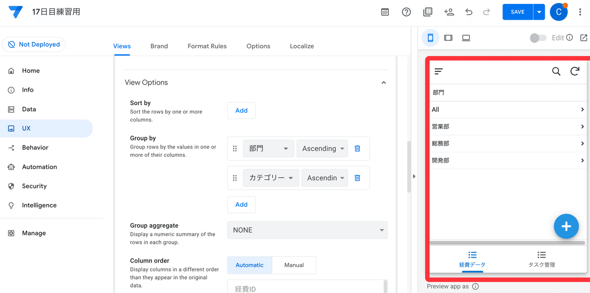The image size is (590, 293).
Task: Open the Group aggregate NONE dropdown
Action: pyautogui.click(x=307, y=230)
